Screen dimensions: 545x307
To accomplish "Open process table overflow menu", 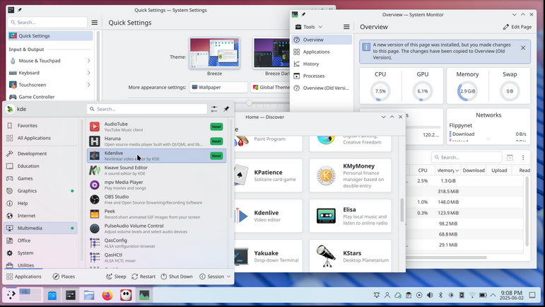I will [x=523, y=158].
